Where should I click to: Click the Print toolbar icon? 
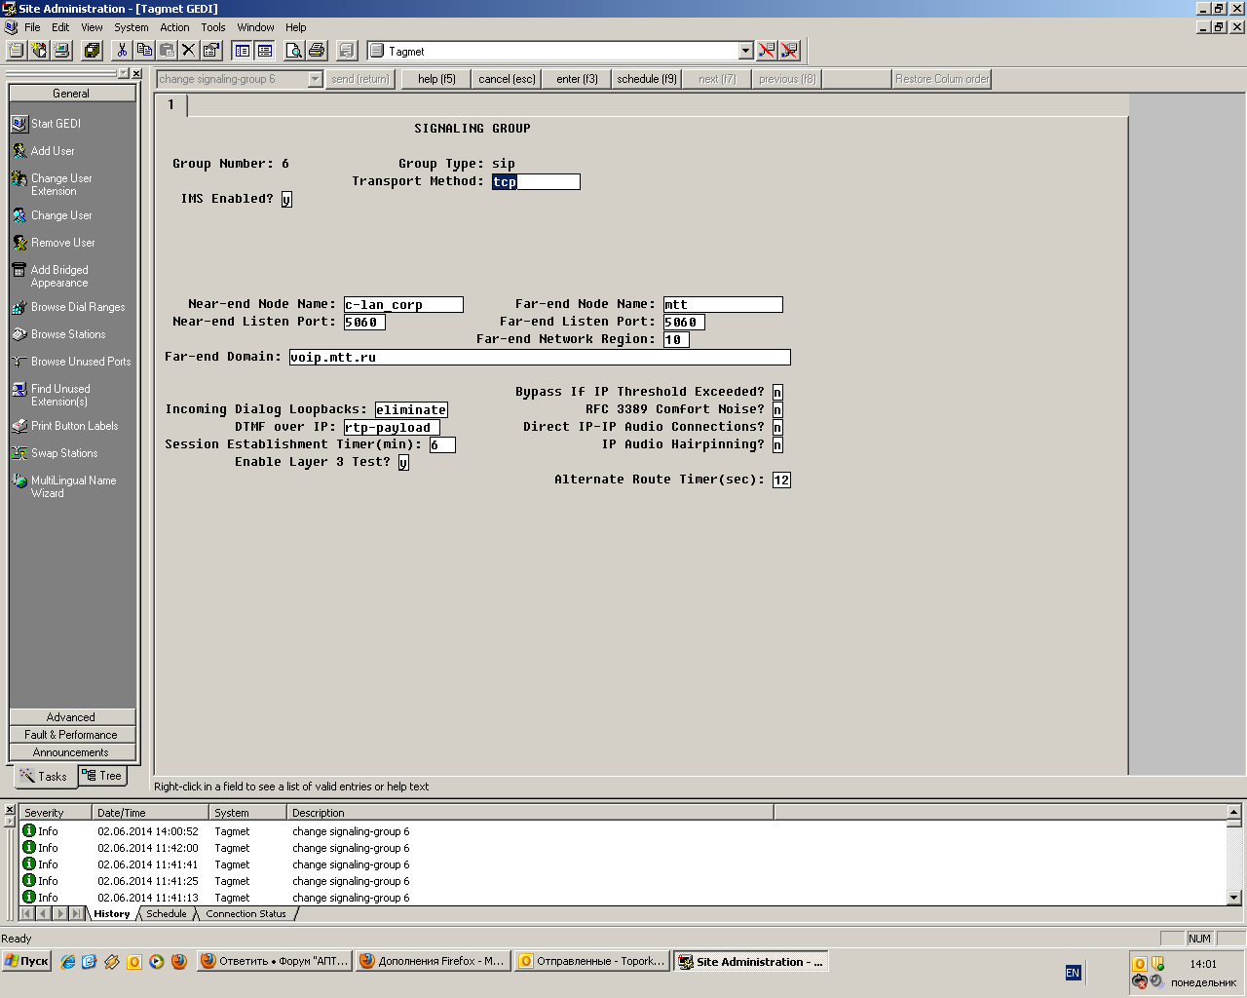pos(316,51)
